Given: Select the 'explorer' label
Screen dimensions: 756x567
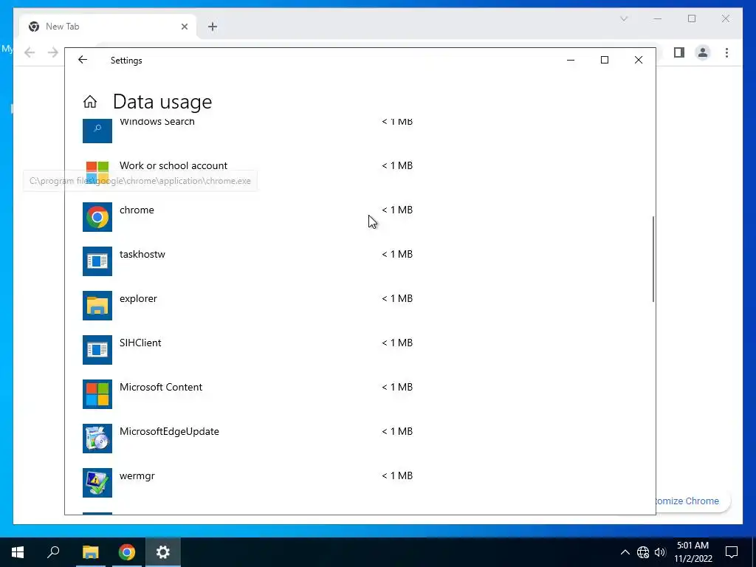Looking at the screenshot, I should [138, 298].
